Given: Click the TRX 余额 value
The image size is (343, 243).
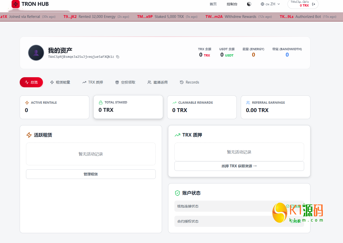Looking at the screenshot, I should (x=205, y=55).
